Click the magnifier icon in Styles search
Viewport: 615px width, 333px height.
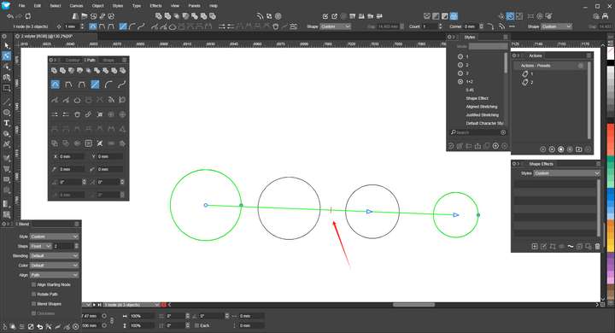[454, 132]
